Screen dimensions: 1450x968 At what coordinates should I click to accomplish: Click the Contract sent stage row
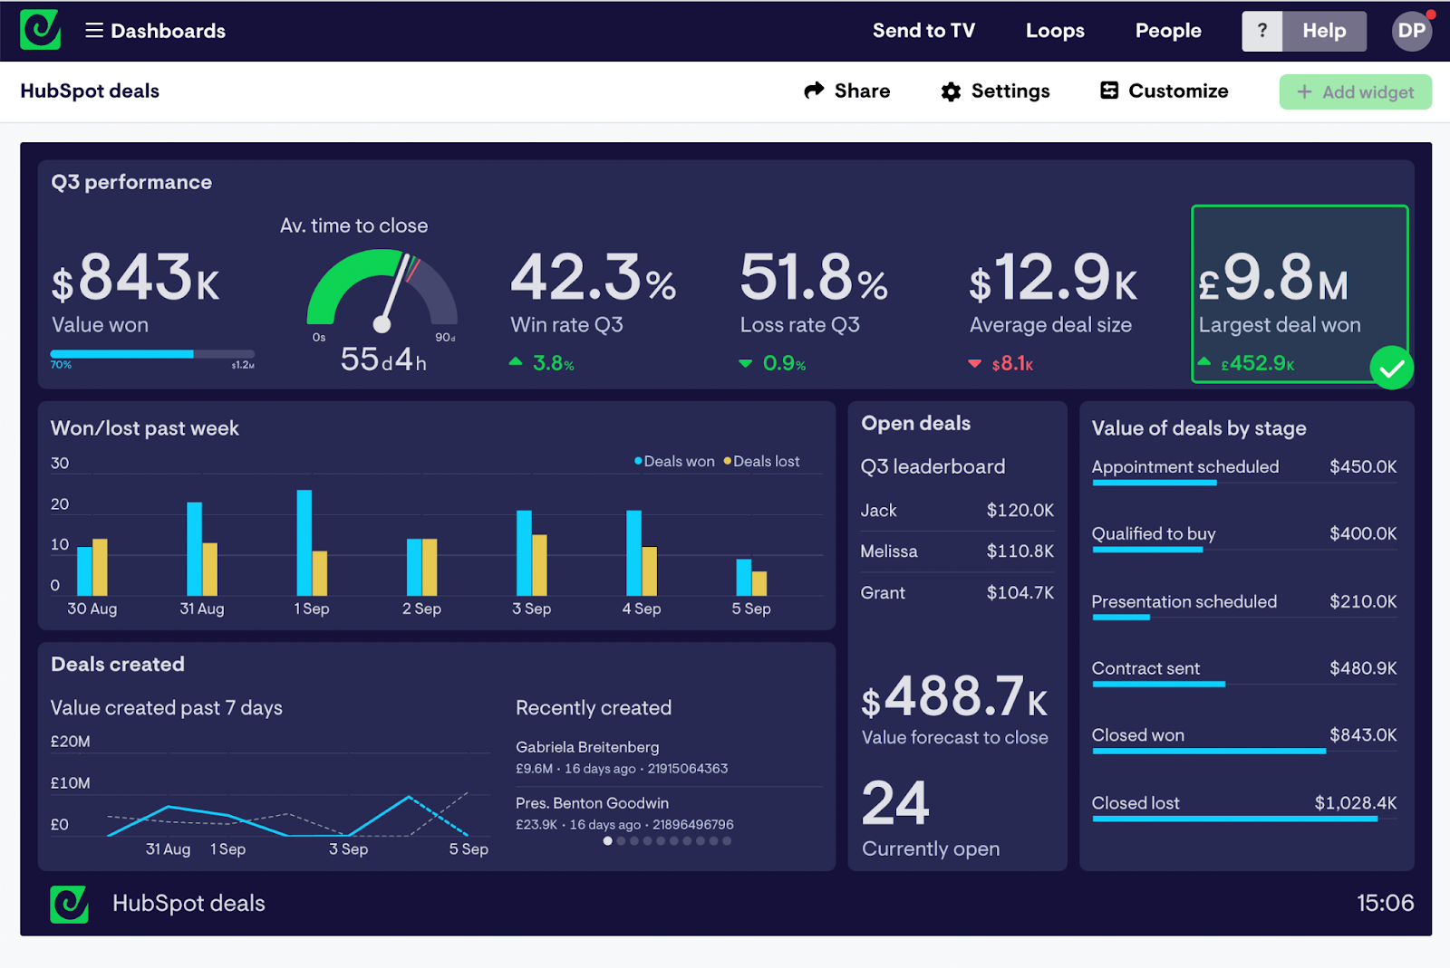click(1244, 672)
